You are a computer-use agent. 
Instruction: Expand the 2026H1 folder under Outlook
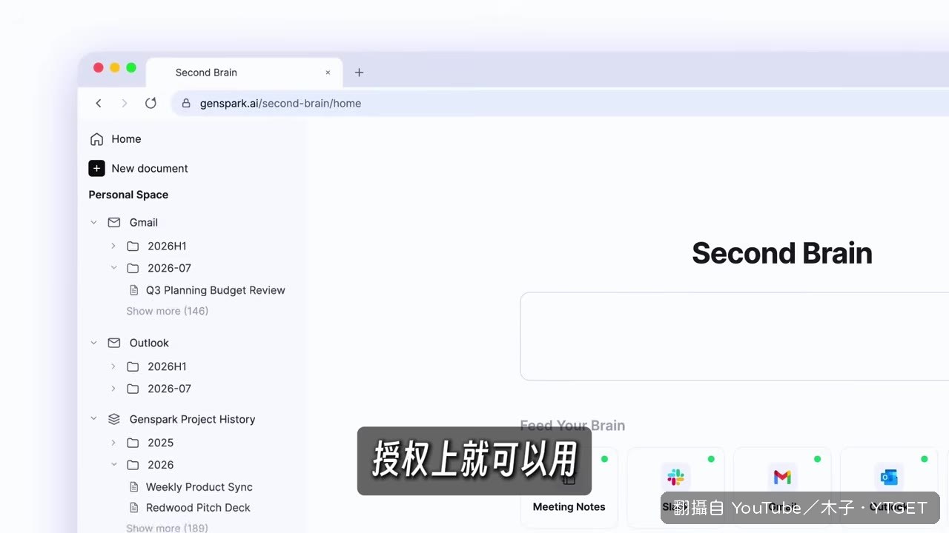(113, 366)
